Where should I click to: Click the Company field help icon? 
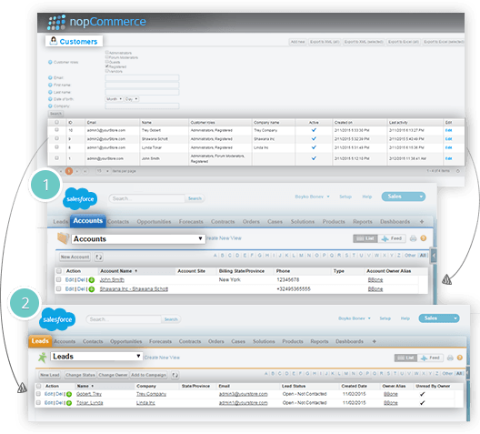[x=50, y=106]
